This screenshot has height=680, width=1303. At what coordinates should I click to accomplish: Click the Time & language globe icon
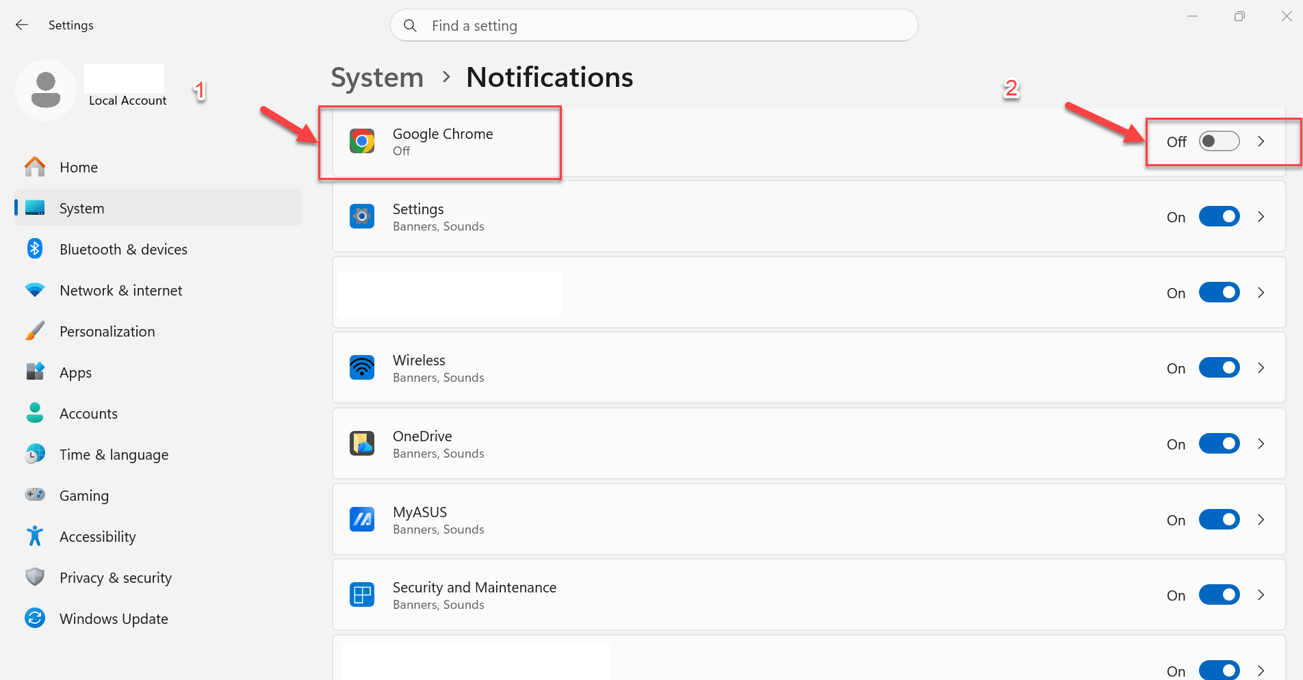pyautogui.click(x=35, y=454)
